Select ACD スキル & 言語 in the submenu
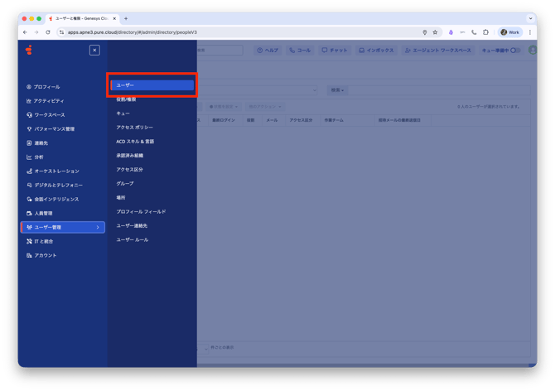This screenshot has width=555, height=391. (x=135, y=142)
